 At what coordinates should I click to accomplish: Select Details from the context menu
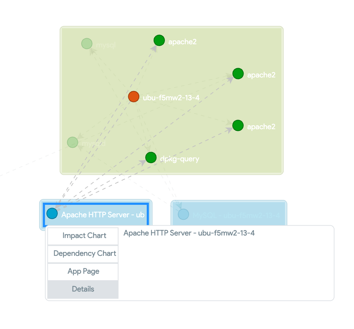[x=83, y=289]
